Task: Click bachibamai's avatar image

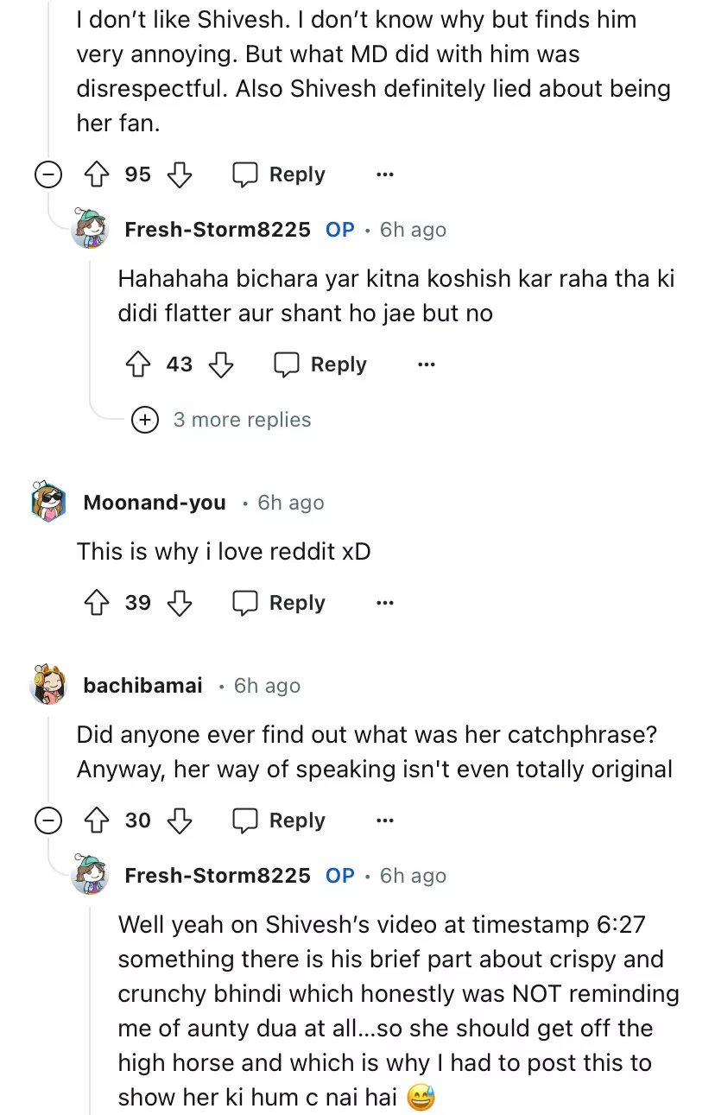Action: pyautogui.click(x=48, y=686)
